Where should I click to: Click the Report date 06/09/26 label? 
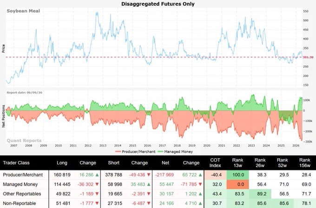click(24, 92)
